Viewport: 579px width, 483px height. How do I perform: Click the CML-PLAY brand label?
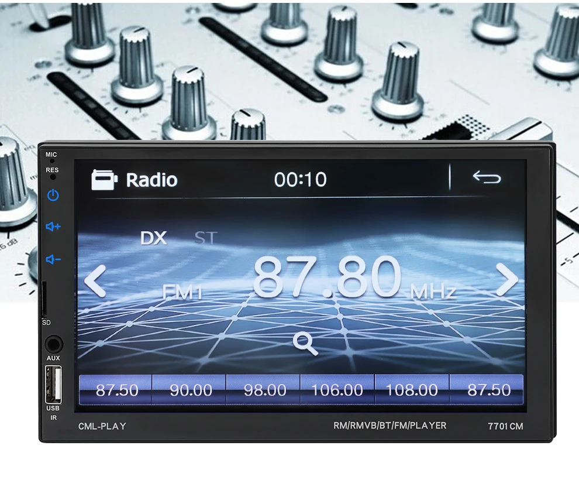102,426
